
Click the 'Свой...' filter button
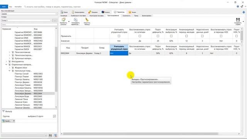coord(7,121)
